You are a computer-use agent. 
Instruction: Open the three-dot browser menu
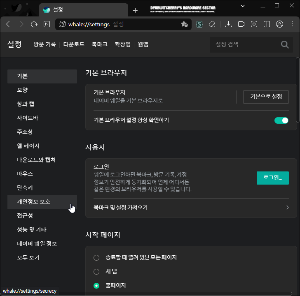pyautogui.click(x=292, y=24)
